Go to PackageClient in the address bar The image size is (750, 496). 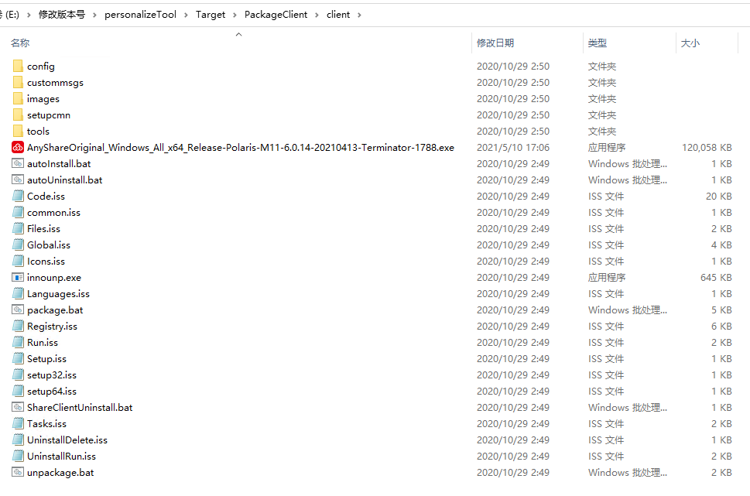point(276,15)
